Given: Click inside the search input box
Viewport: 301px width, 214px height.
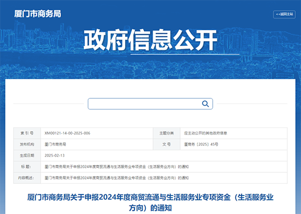Looking at the screenshot, I should [144, 104].
